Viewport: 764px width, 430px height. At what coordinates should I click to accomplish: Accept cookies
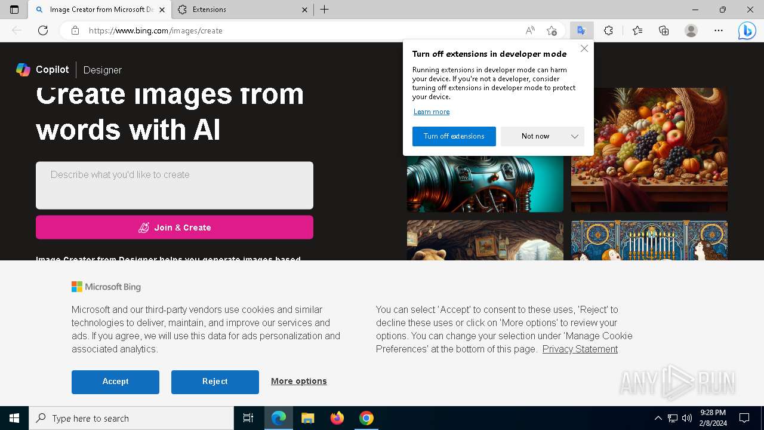click(x=115, y=382)
